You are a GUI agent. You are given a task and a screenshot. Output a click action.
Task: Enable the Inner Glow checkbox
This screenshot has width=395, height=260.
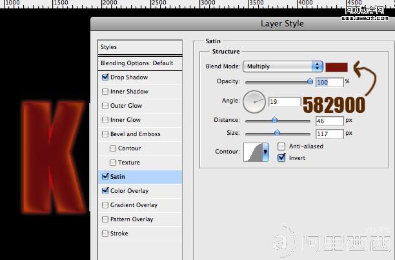click(105, 120)
